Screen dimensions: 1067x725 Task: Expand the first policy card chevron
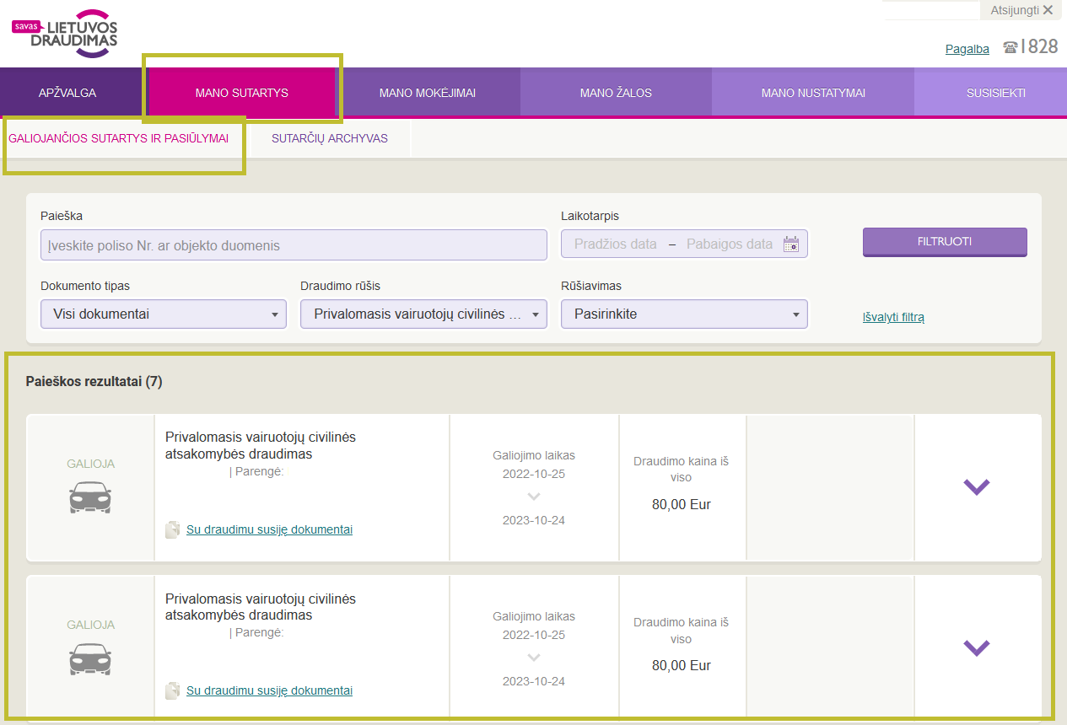pos(977,486)
